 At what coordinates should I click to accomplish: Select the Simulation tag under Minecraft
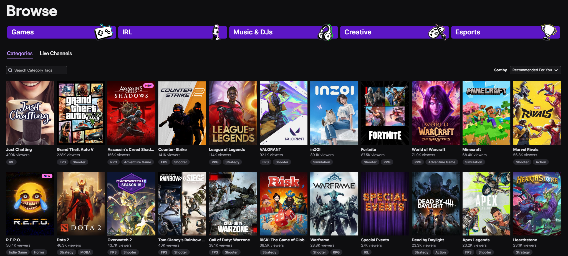(x=474, y=162)
